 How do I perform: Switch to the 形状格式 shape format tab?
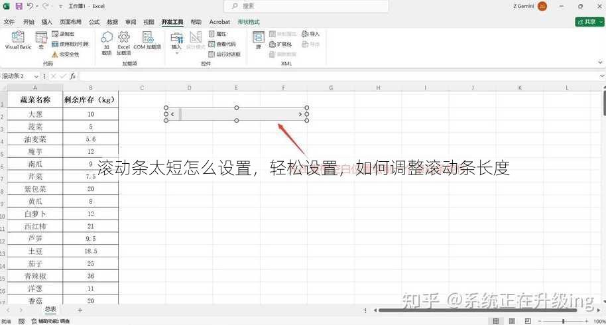tap(249, 22)
